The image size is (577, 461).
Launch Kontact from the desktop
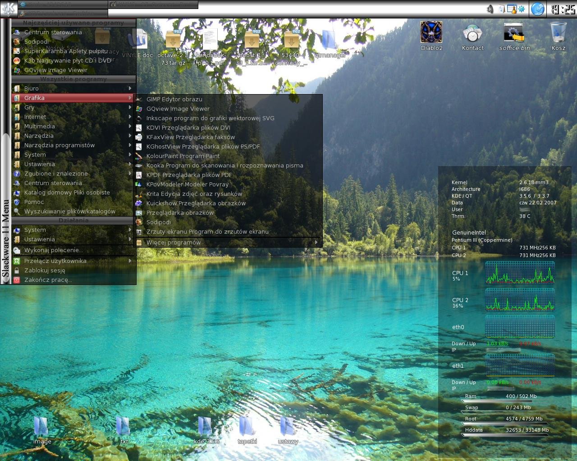coord(472,37)
